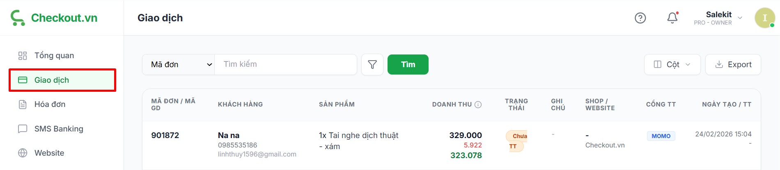
Task: Open SMS Banking from sidebar
Action: pos(58,129)
